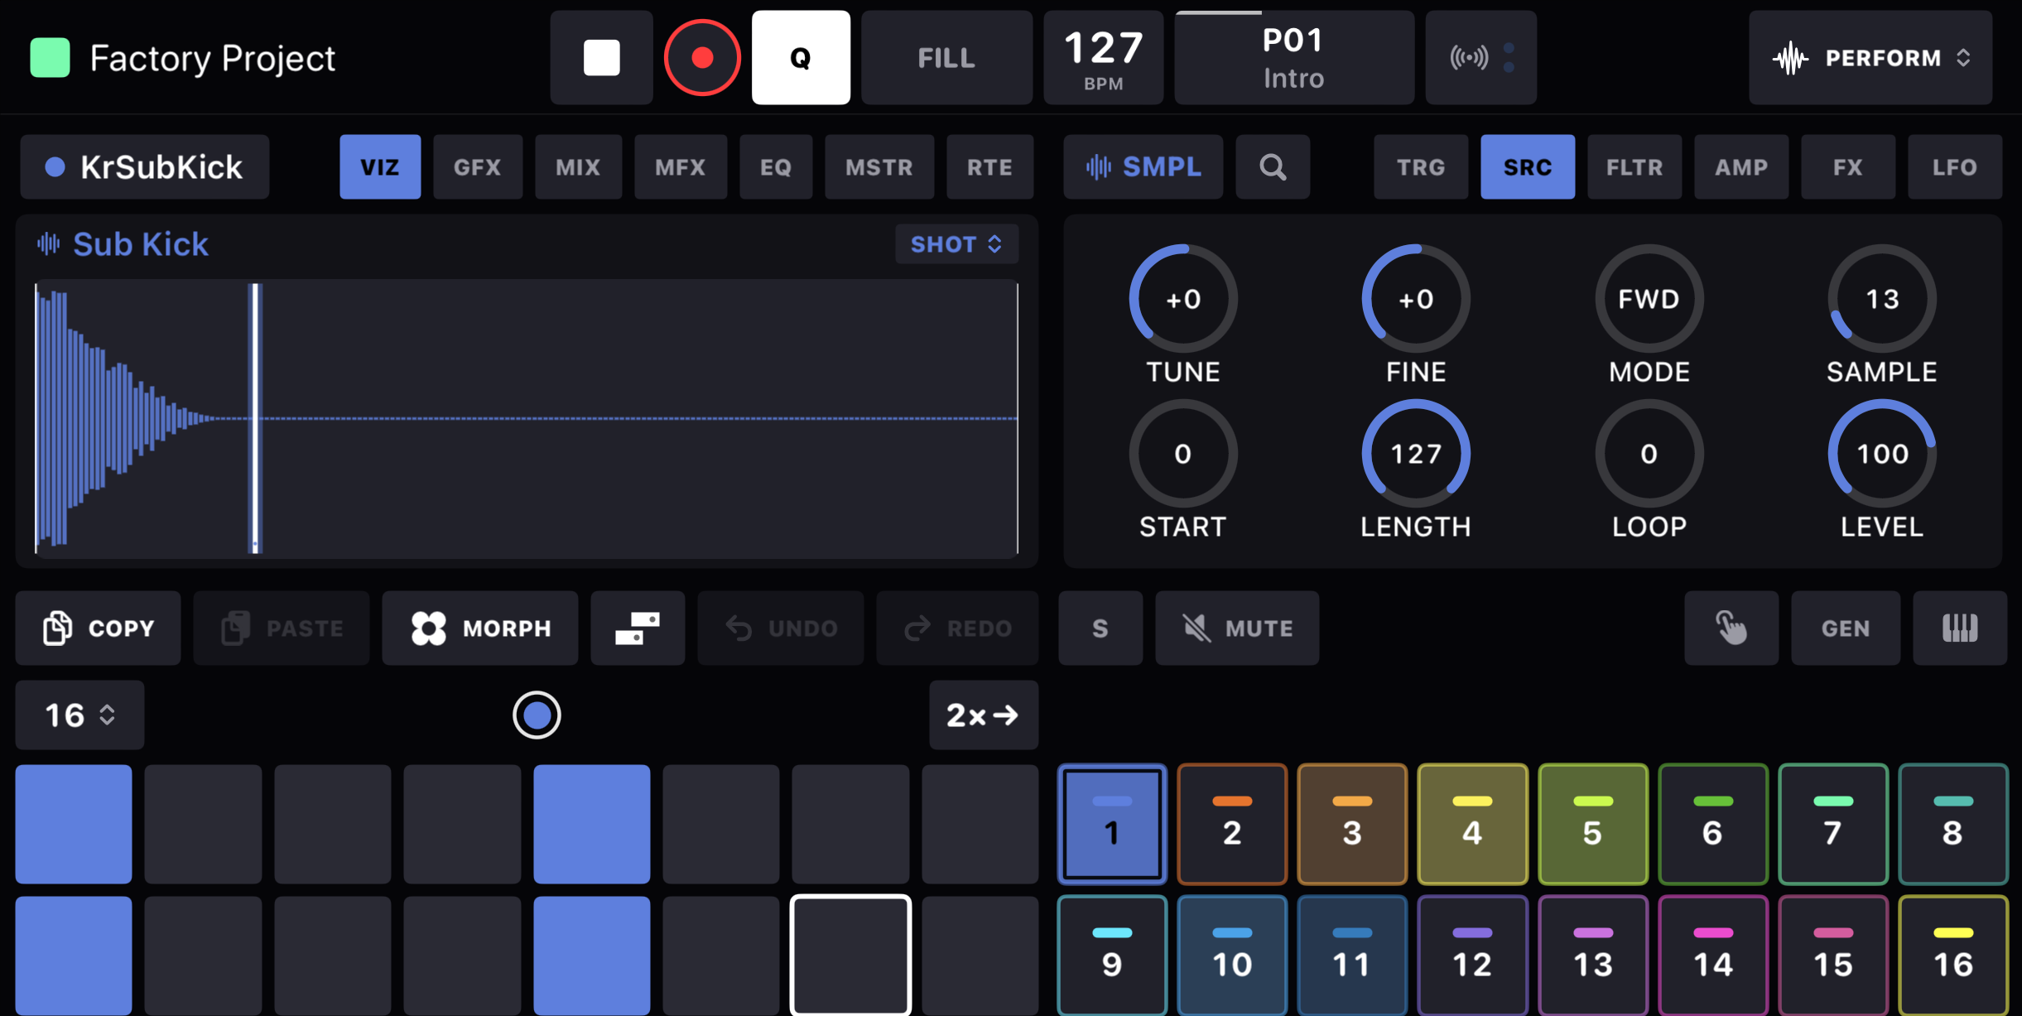Toggle the Q quantize button
This screenshot has width=2022, height=1016.
tap(801, 58)
